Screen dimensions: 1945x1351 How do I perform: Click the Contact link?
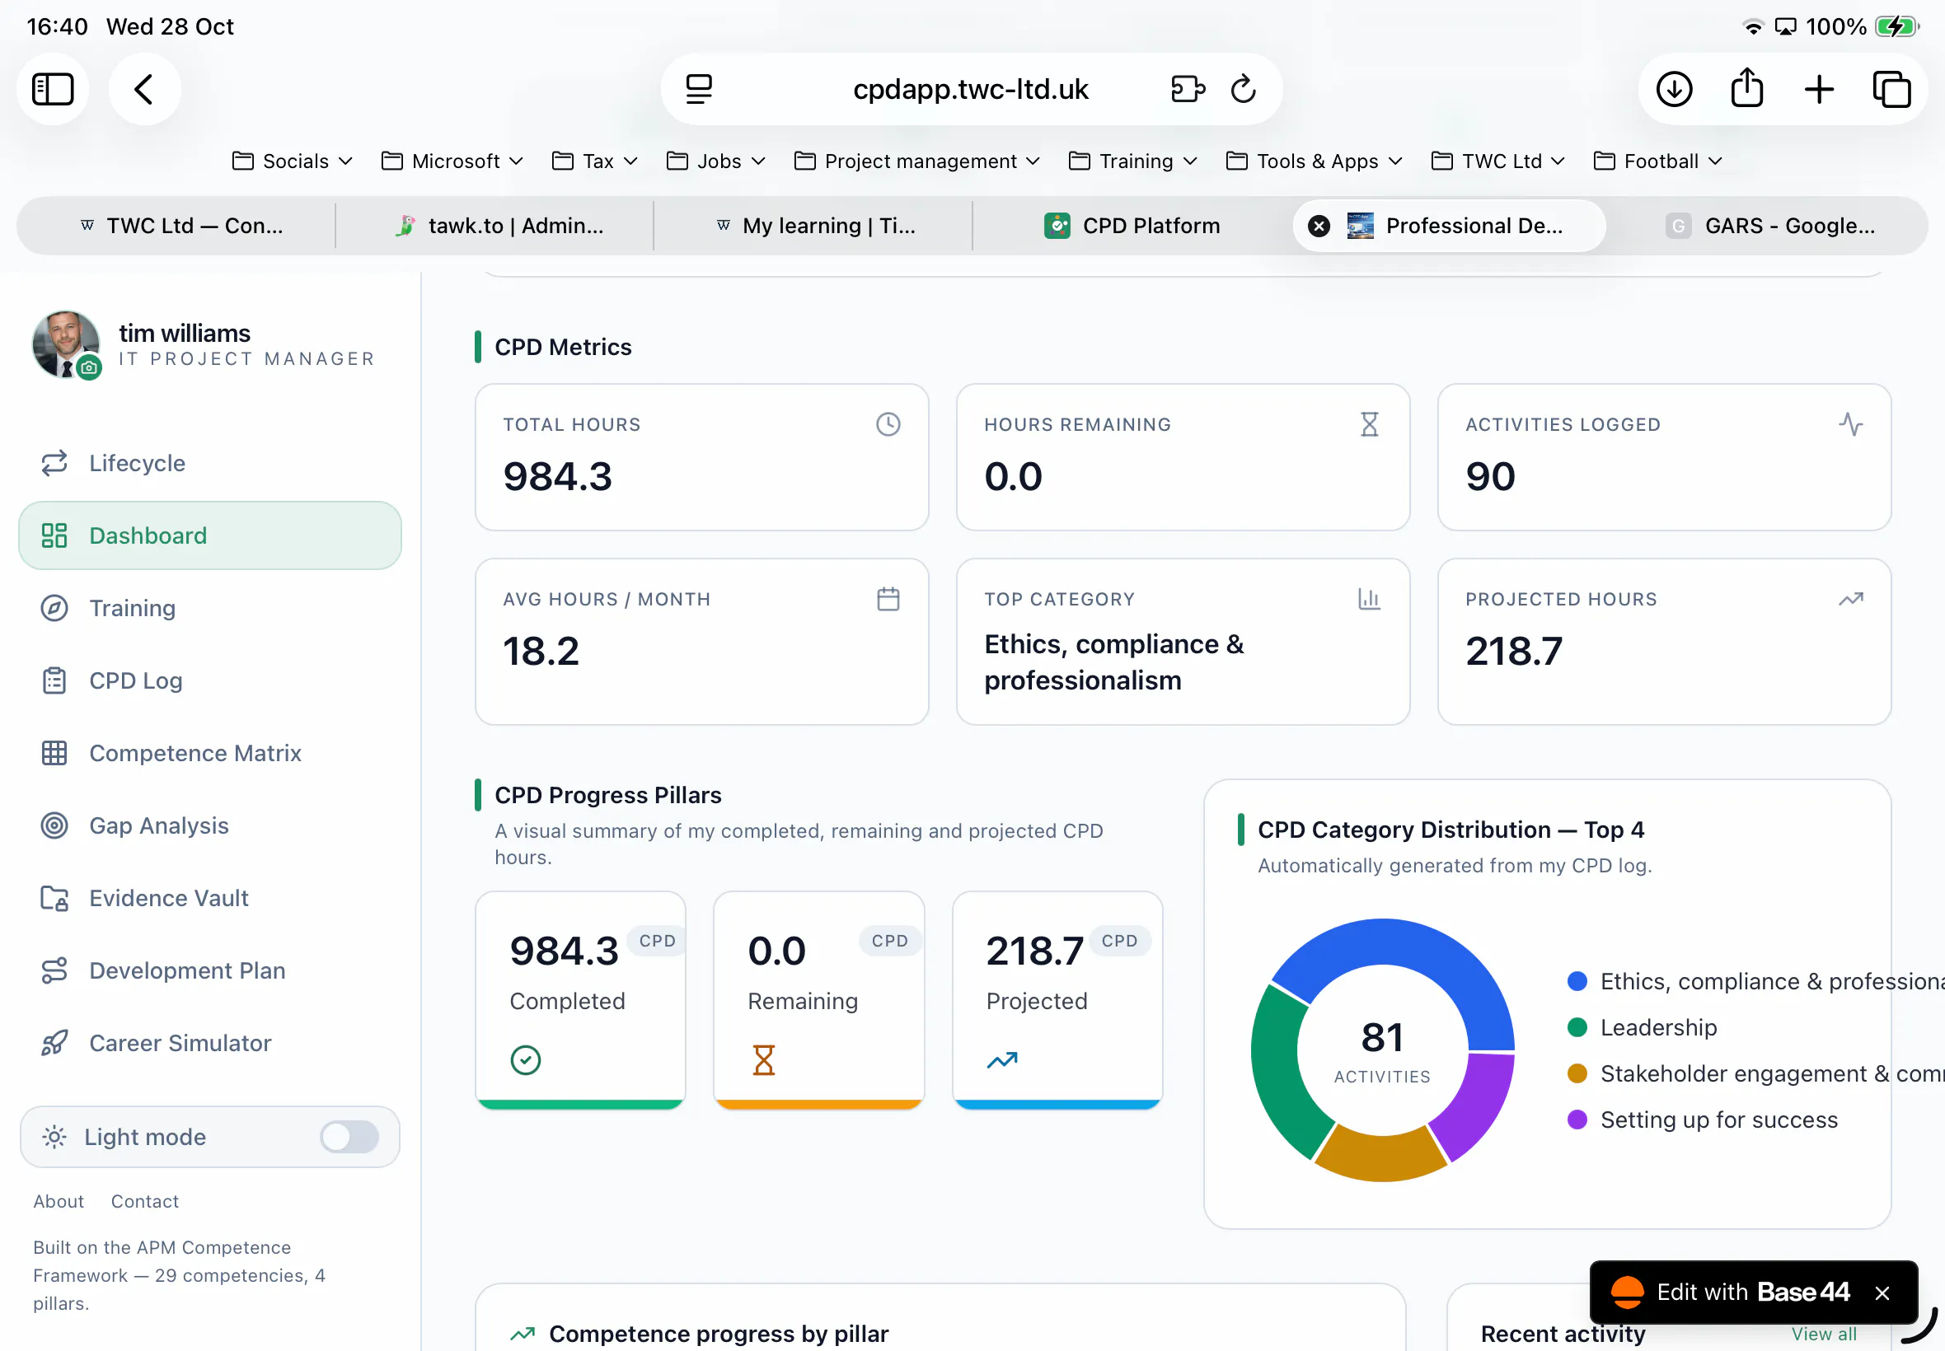point(145,1201)
